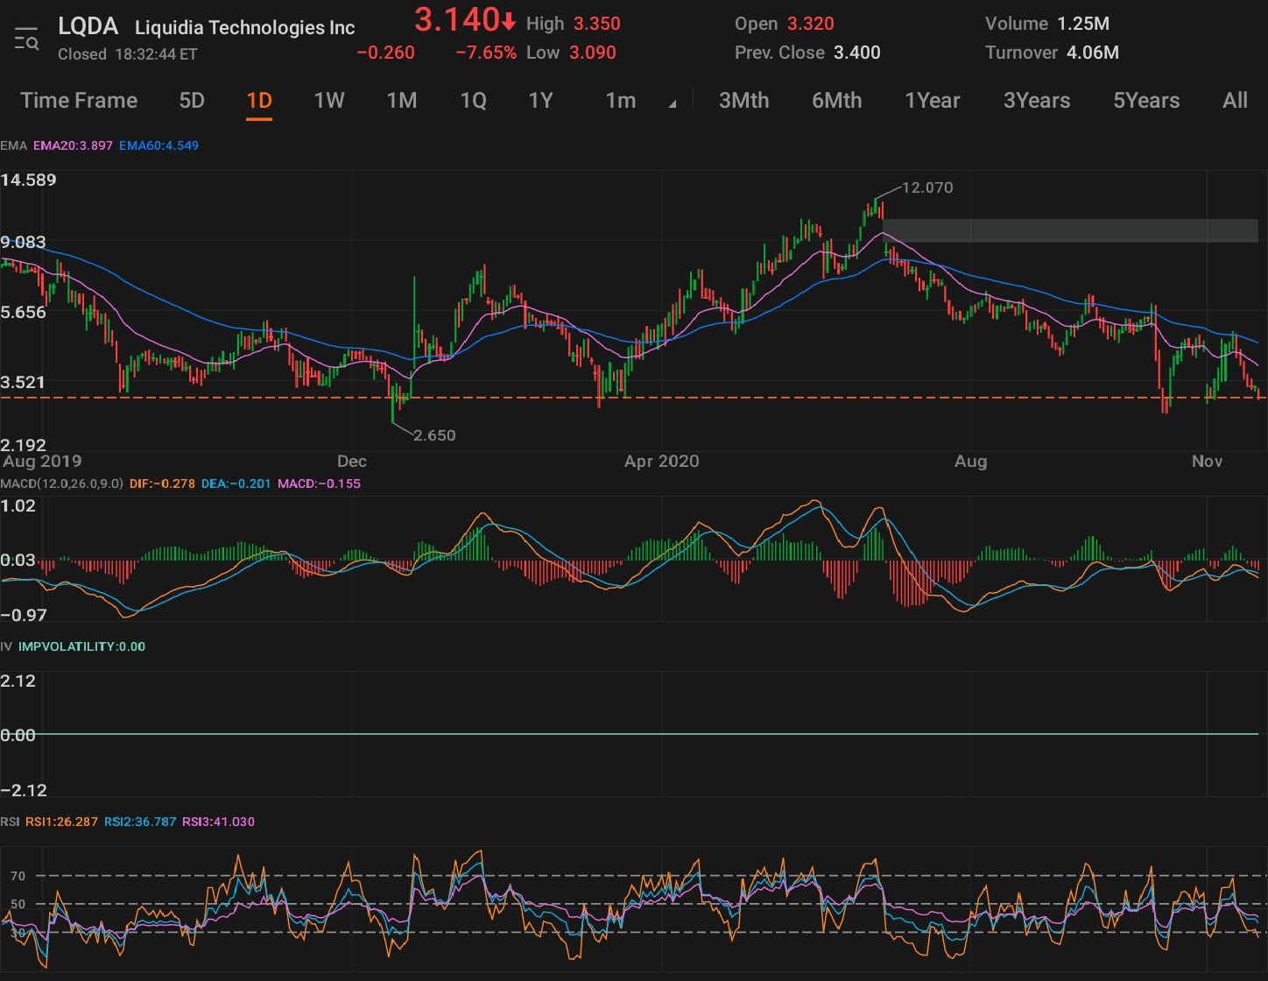The width and height of the screenshot is (1268, 981).
Task: Expand the minute interval arrow
Action: pos(673,104)
